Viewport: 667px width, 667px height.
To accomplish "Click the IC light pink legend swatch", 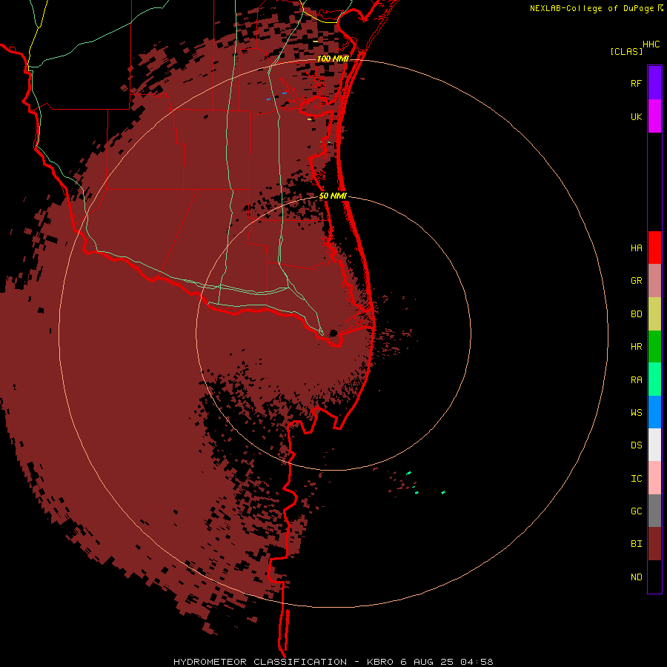I will pos(654,478).
